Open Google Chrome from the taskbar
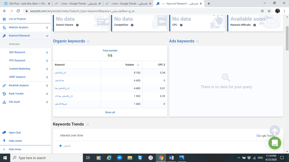The height and width of the screenshot is (162, 289). (161, 158)
